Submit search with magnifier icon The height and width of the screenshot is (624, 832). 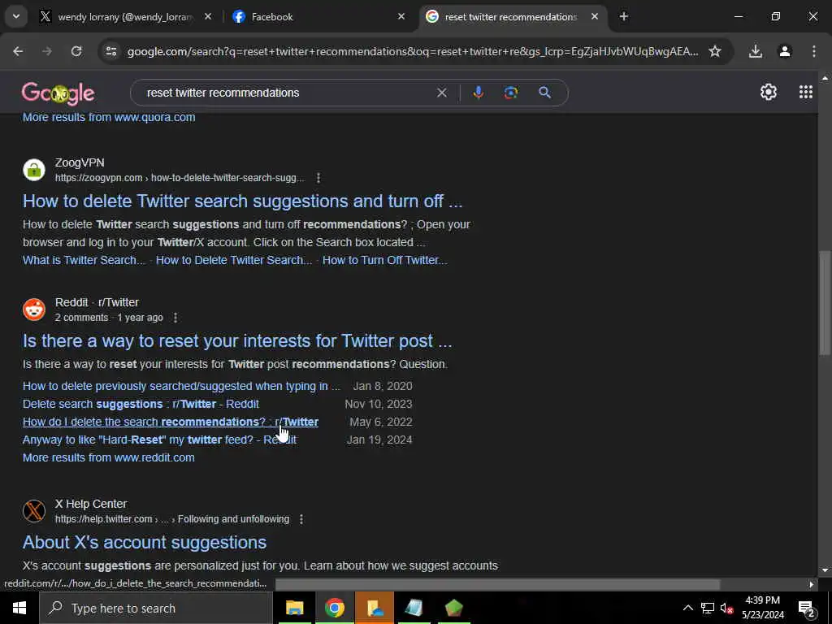pyautogui.click(x=544, y=93)
